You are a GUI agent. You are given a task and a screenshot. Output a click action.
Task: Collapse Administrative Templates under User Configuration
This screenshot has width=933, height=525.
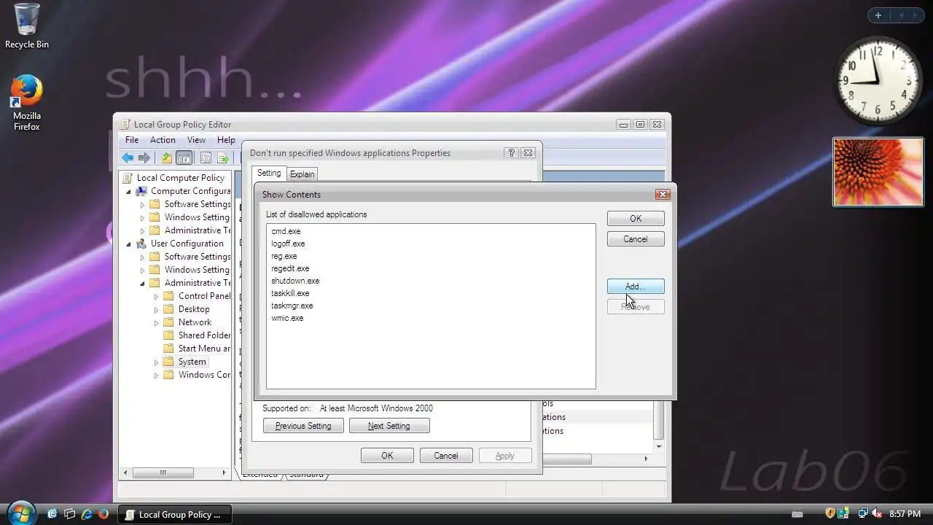click(143, 283)
